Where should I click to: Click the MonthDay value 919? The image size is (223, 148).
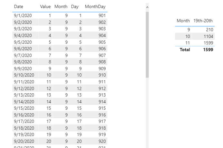[102, 134]
